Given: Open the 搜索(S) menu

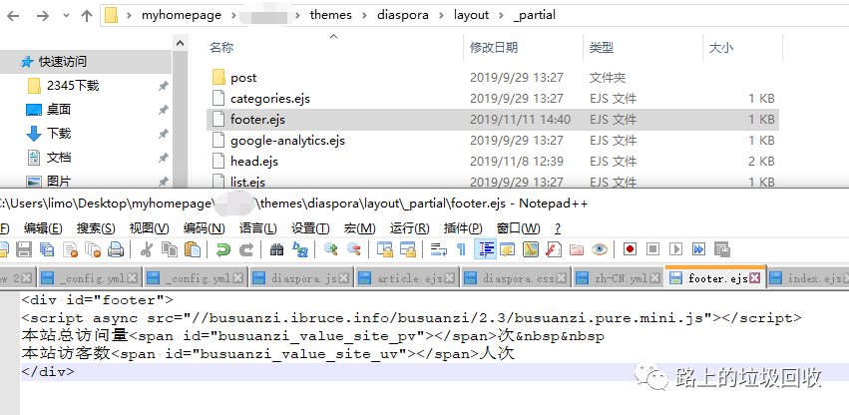Looking at the screenshot, I should coord(96,228).
